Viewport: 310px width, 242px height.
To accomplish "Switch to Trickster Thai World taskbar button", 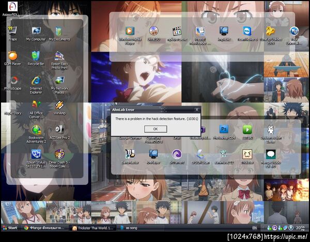I will tap(93, 228).
